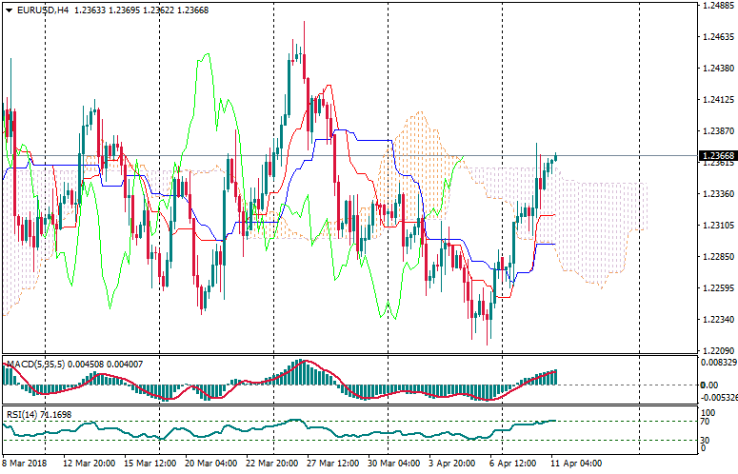Select the 27 Mar 12:00 time label
Viewport: 738px width, 474px height.
click(x=331, y=464)
